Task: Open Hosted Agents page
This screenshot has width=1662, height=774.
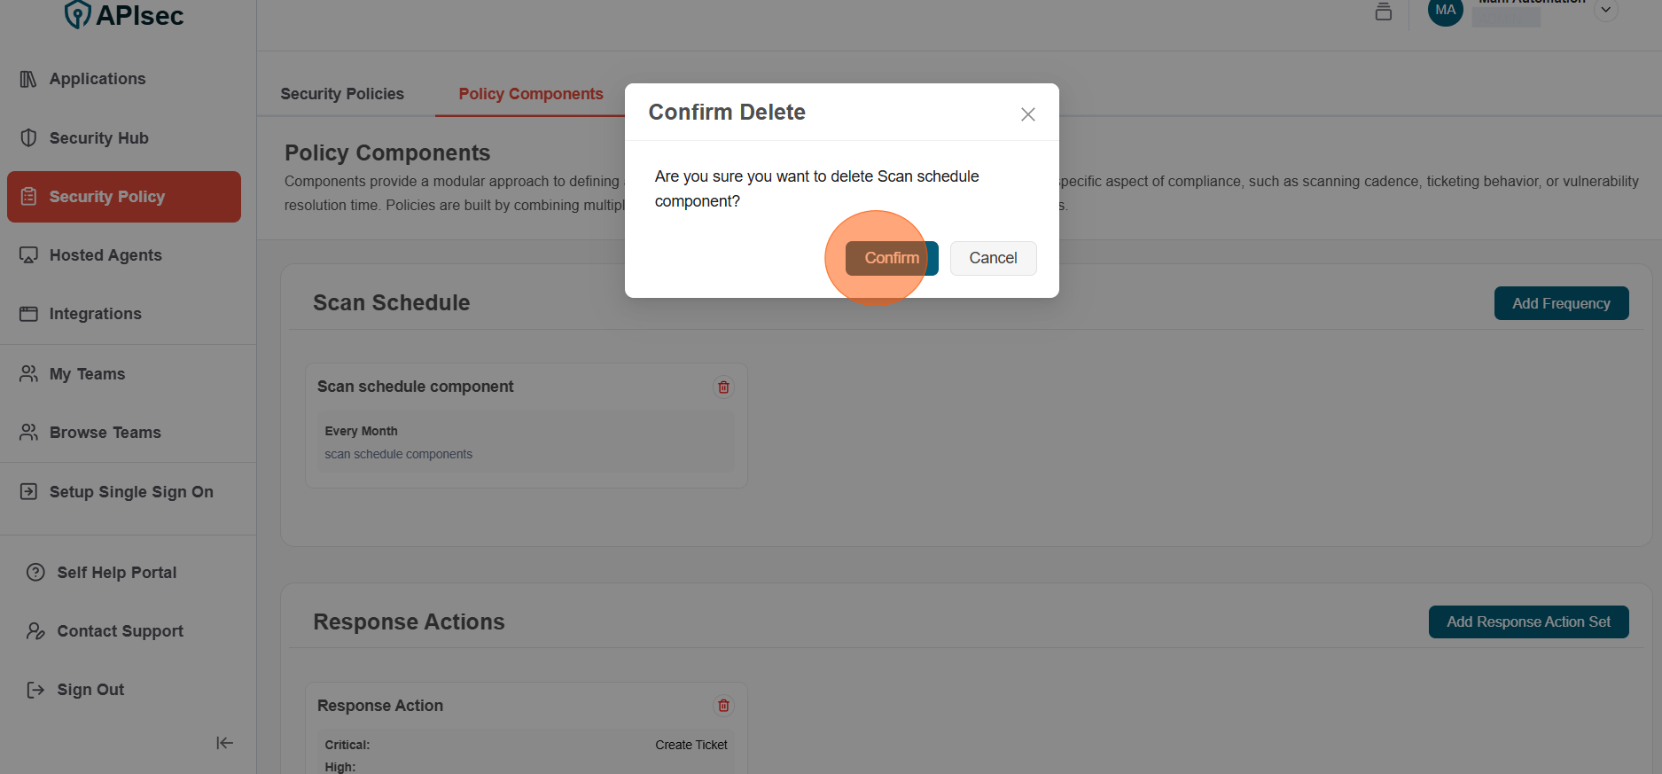Action: [105, 255]
